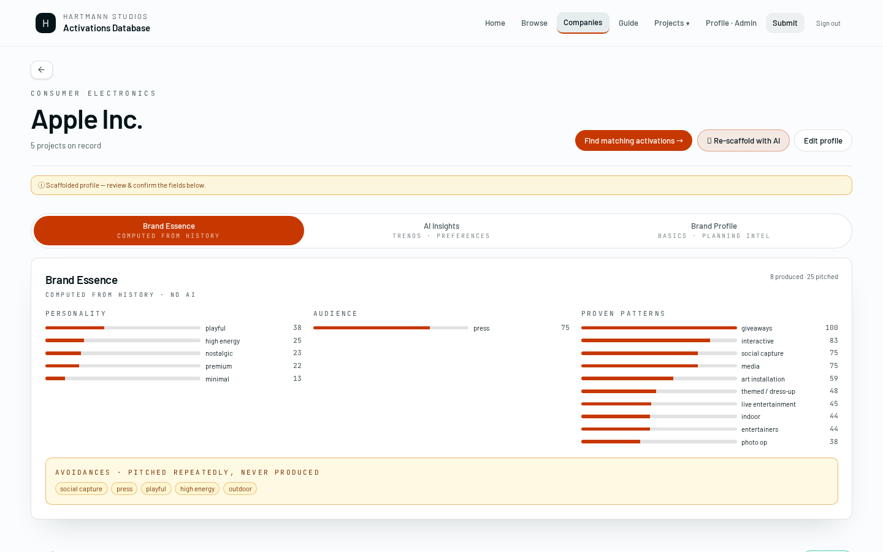Open the Brand Profile tab
883x552 pixels.
click(714, 231)
